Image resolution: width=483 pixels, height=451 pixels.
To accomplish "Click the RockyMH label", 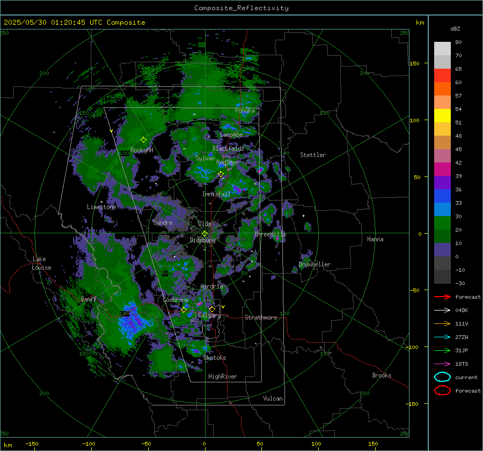I will click(142, 150).
